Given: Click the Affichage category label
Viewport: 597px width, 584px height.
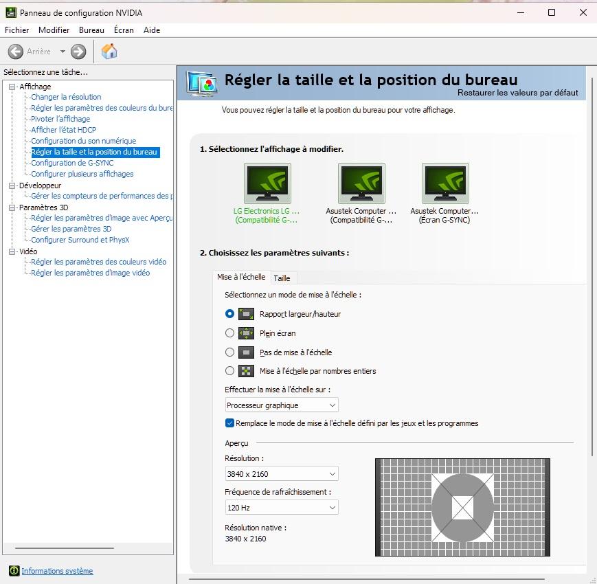Looking at the screenshot, I should (x=35, y=87).
